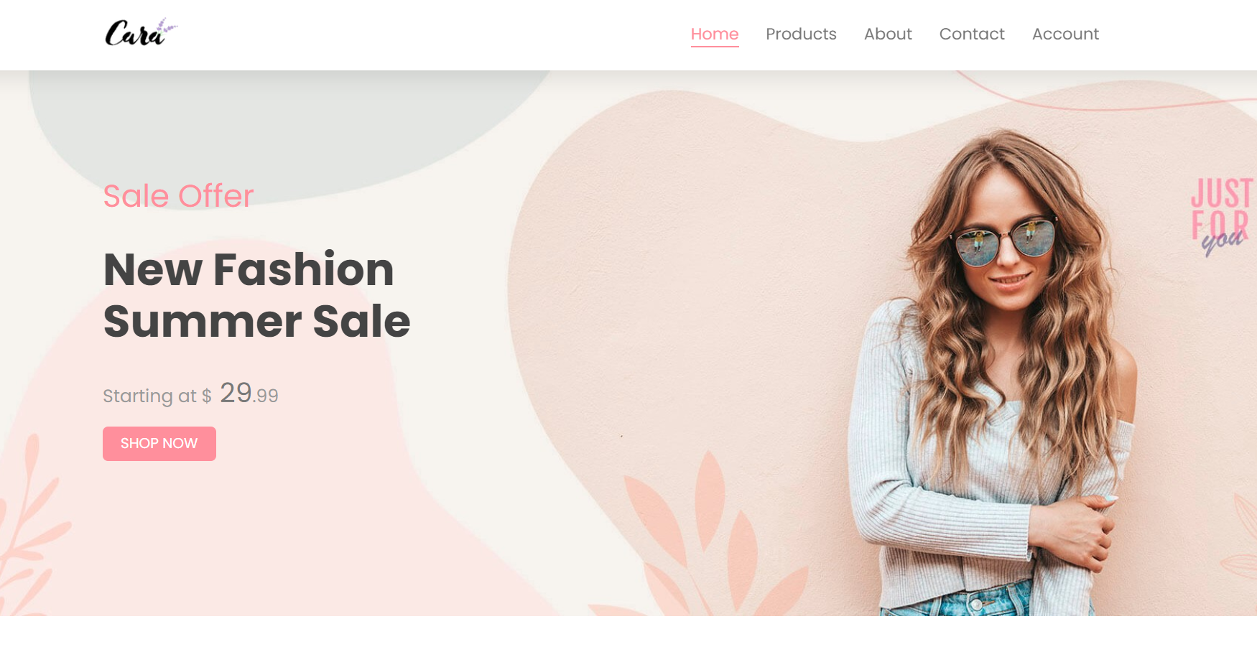Select Contact in the navigation bar
The height and width of the screenshot is (670, 1257).
972,34
